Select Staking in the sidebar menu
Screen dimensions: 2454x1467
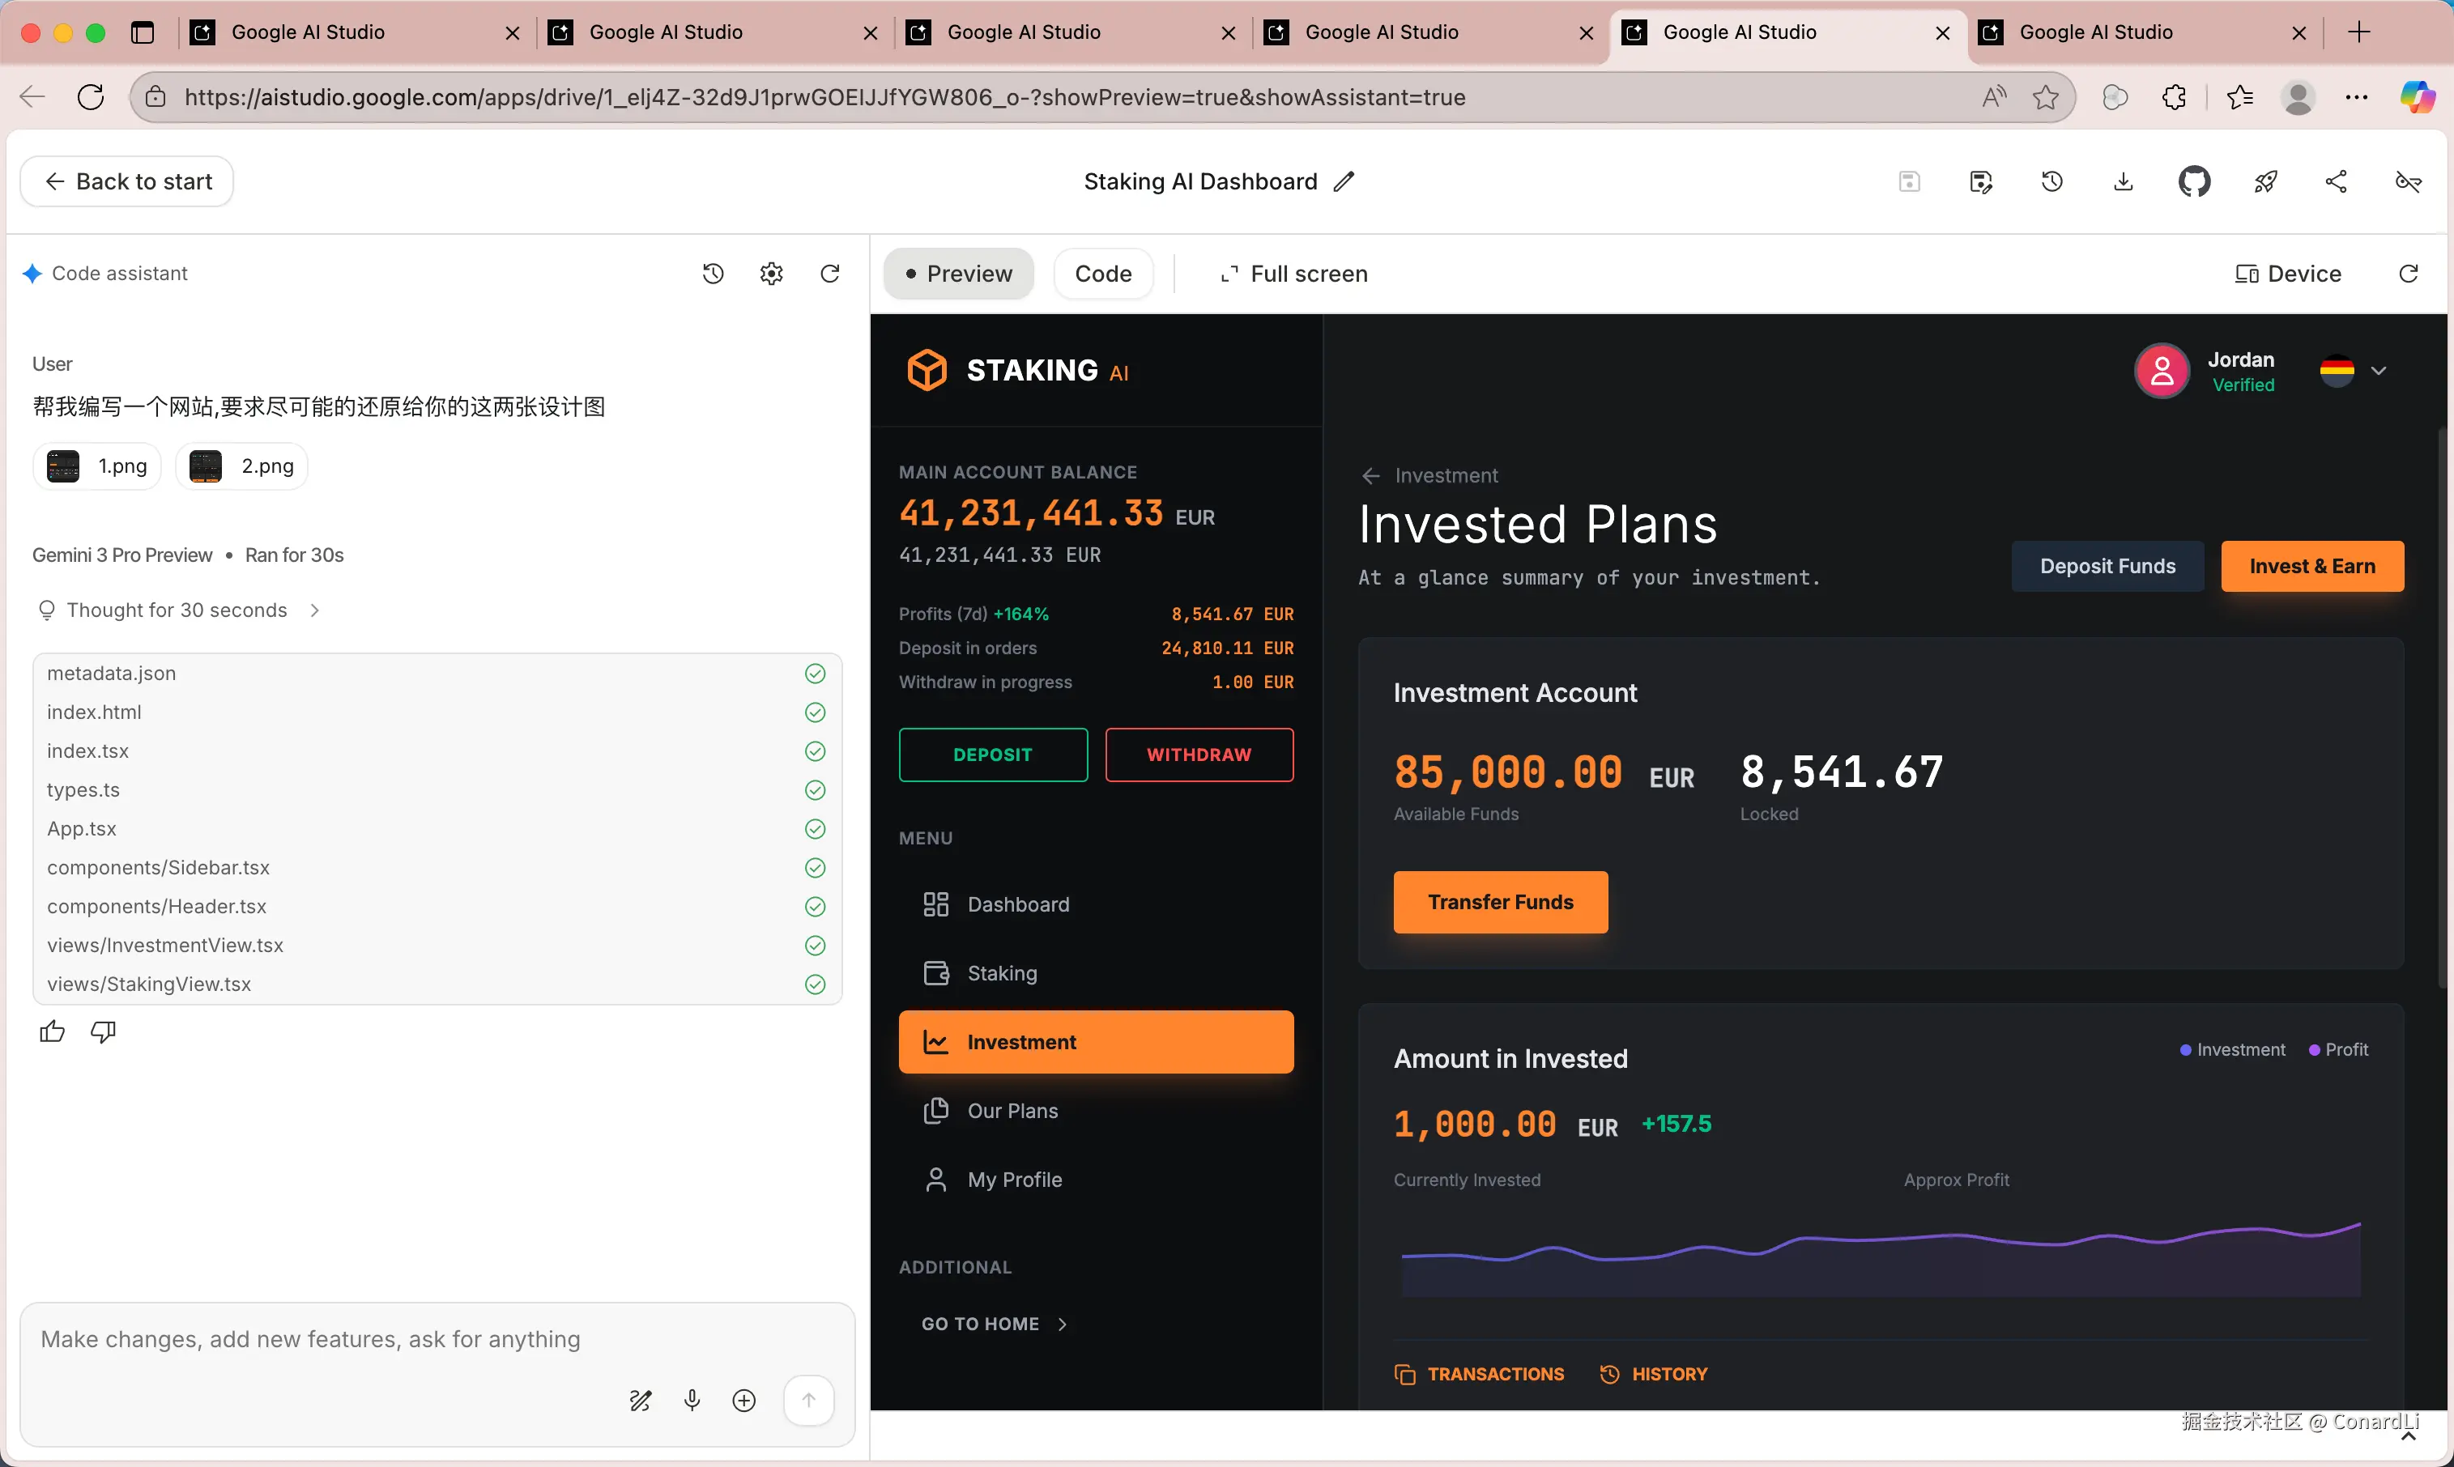pyautogui.click(x=1002, y=972)
